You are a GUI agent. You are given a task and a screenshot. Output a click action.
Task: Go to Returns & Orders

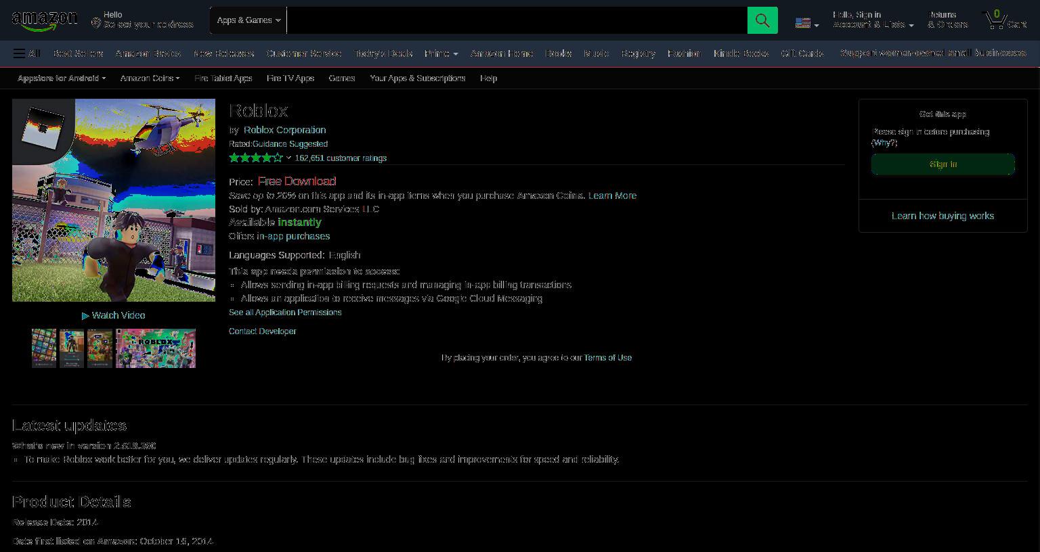[947, 20]
